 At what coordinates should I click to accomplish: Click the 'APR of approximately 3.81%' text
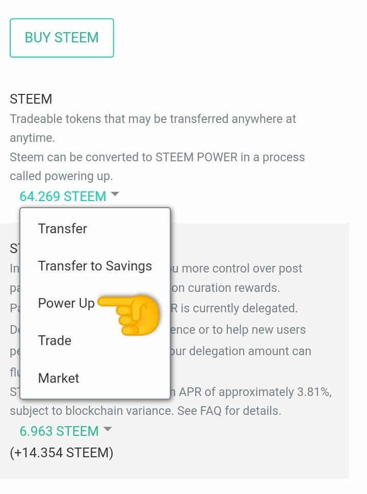tap(256, 392)
